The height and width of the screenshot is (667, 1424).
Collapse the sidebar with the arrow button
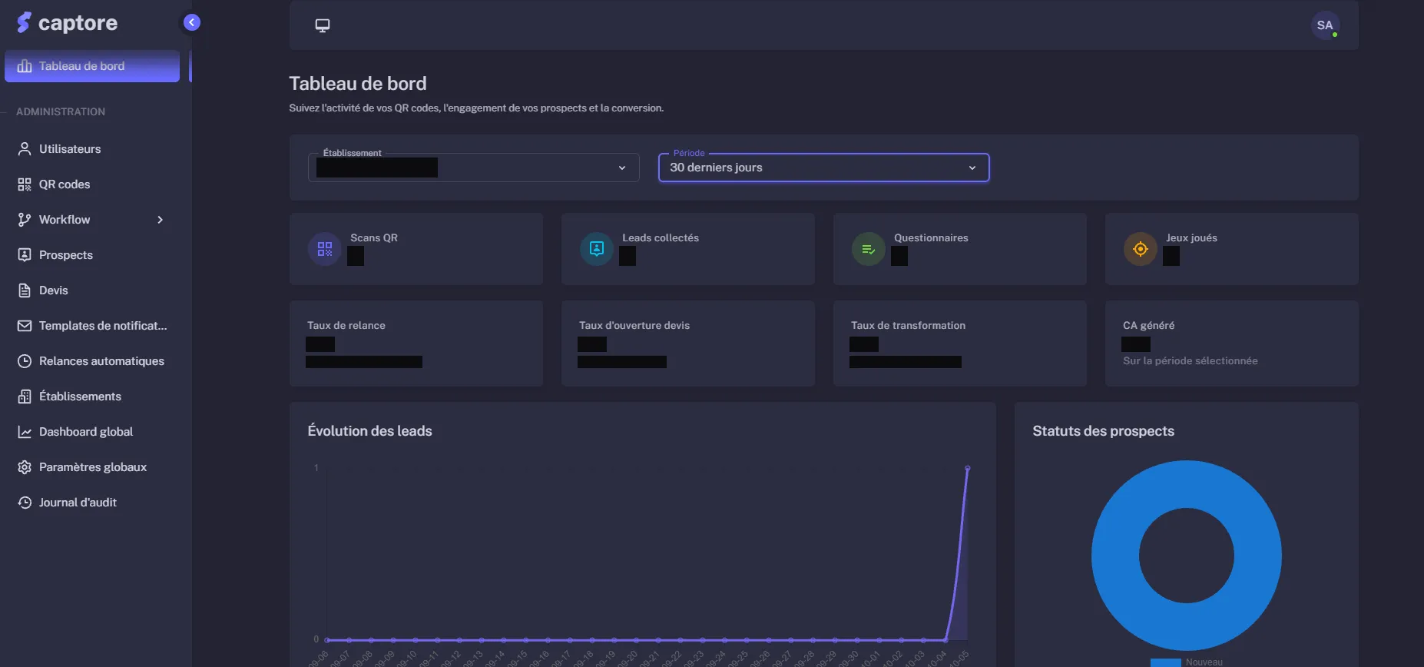192,22
